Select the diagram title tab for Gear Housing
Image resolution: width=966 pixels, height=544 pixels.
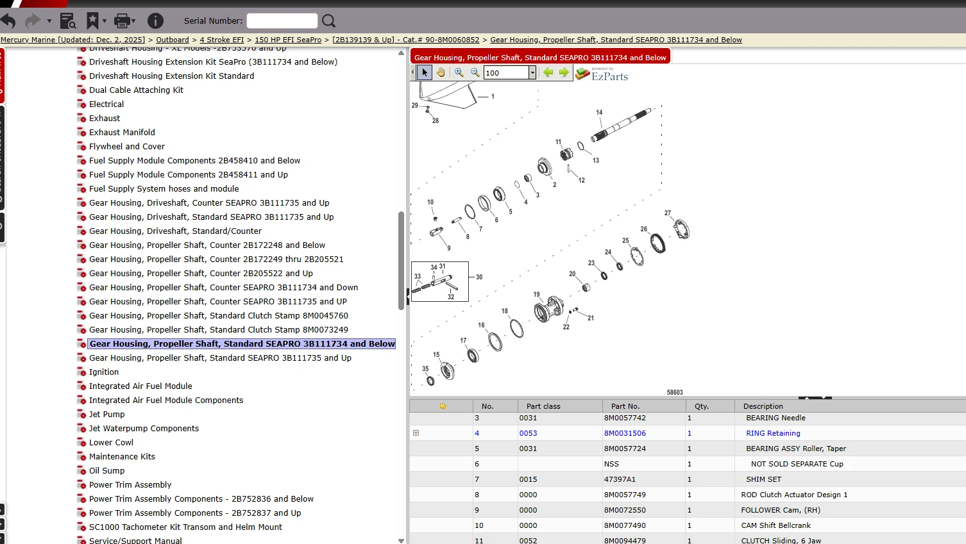point(540,57)
